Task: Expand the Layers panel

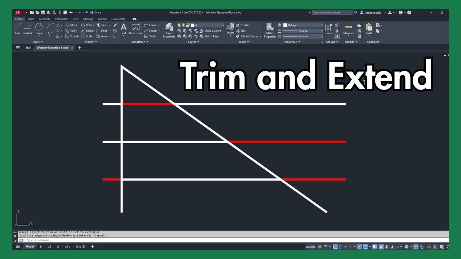Action: point(193,42)
